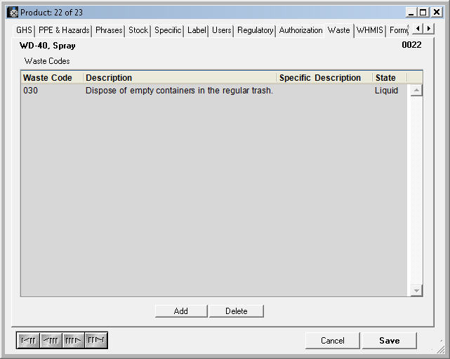Go to the next product record
Viewport: 450px width, 359px height.
click(x=73, y=341)
